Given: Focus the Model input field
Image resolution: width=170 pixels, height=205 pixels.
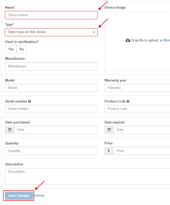Looking at the screenshot, I should pos(51,88).
